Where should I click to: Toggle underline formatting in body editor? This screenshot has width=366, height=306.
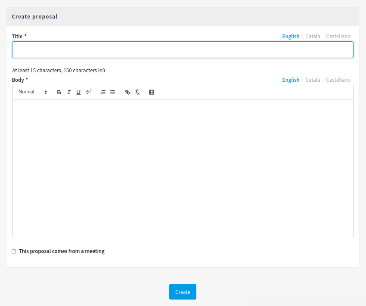pyautogui.click(x=78, y=92)
